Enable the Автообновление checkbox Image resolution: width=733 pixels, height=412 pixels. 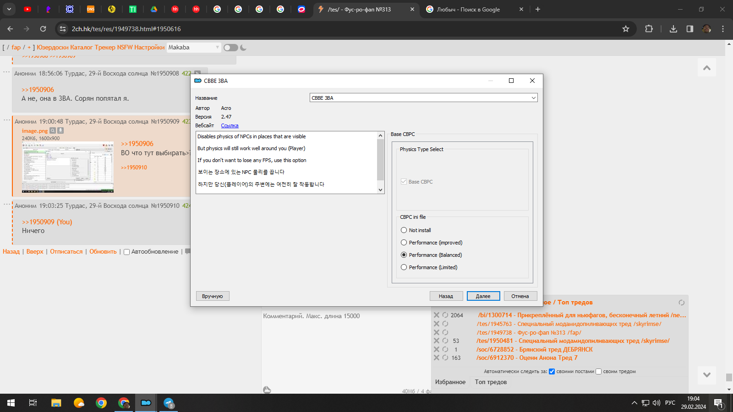click(127, 252)
